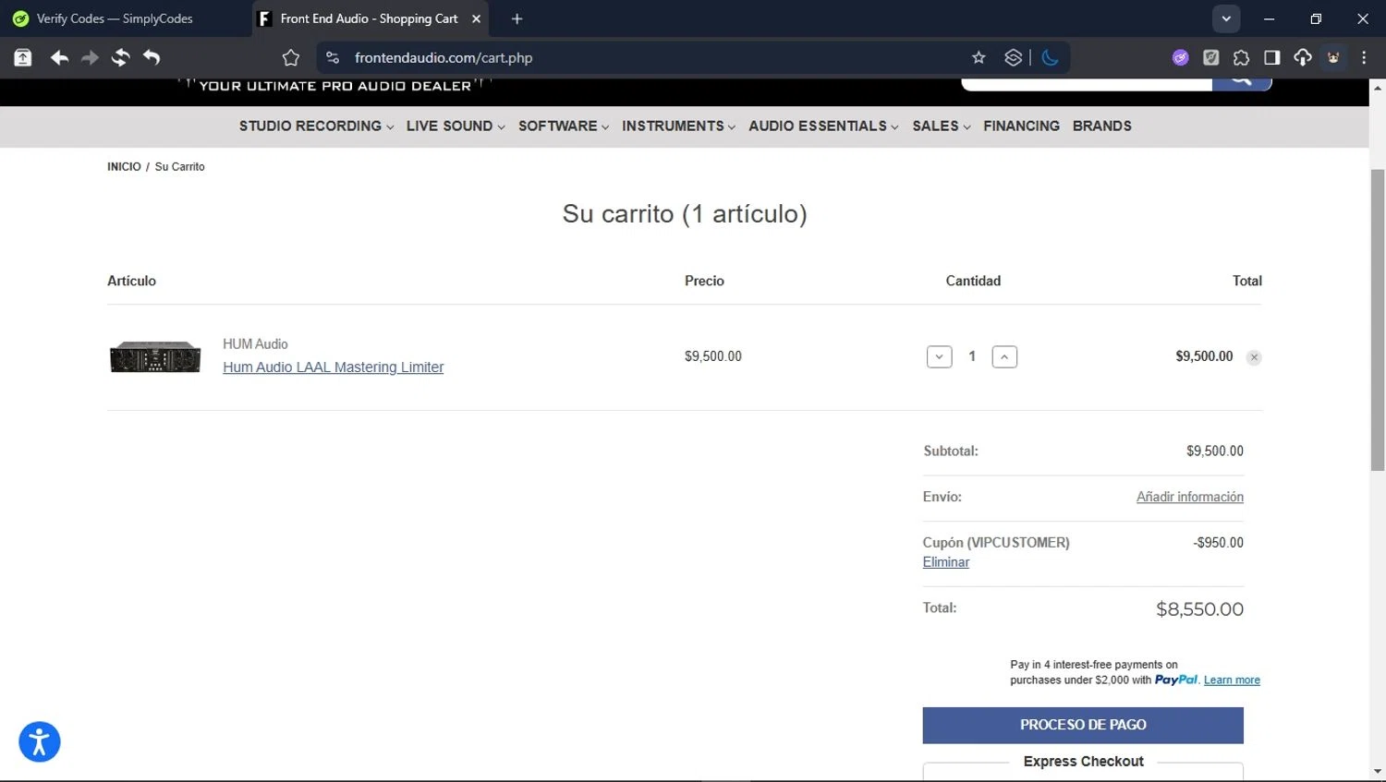1386x782 pixels.
Task: Close the Front End Audio Shopping Cart tab
Action: click(477, 18)
